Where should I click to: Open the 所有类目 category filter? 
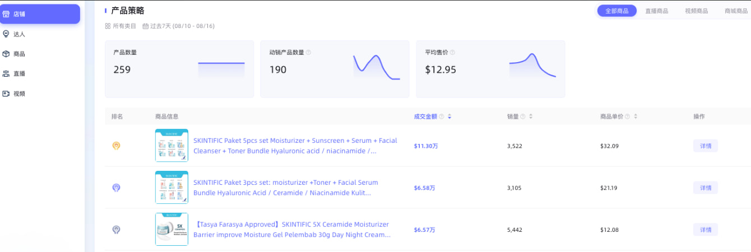click(x=120, y=26)
